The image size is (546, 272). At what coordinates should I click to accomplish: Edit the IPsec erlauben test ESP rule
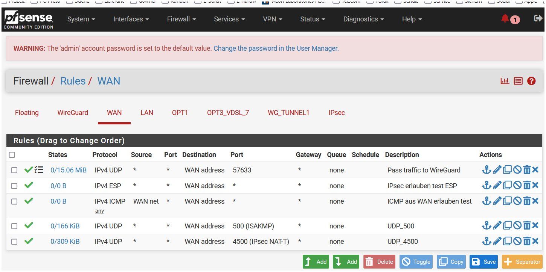[497, 185]
